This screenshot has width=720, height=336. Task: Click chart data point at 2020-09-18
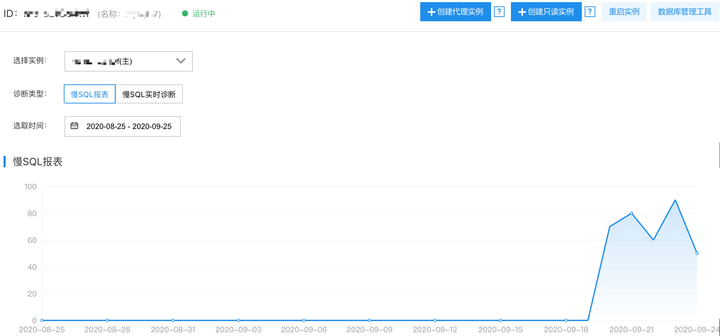(x=566, y=320)
